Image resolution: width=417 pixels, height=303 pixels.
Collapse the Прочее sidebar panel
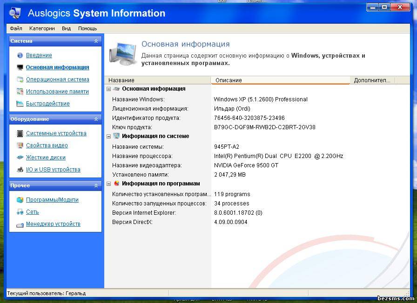coord(96,185)
